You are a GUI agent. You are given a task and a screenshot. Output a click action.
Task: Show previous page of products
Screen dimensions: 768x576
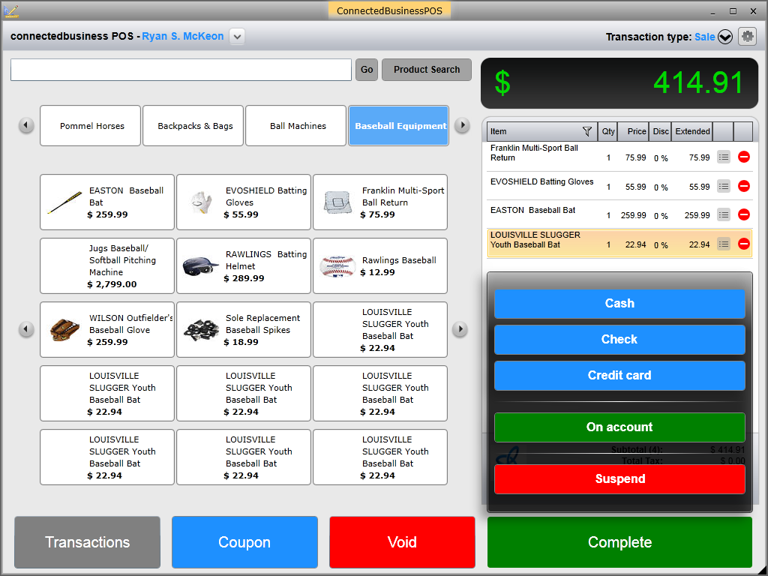tap(26, 329)
